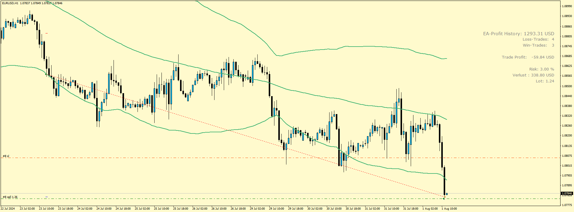
Task: Click the 'Loss-Trades: 4' text
Action: (x=538, y=39)
